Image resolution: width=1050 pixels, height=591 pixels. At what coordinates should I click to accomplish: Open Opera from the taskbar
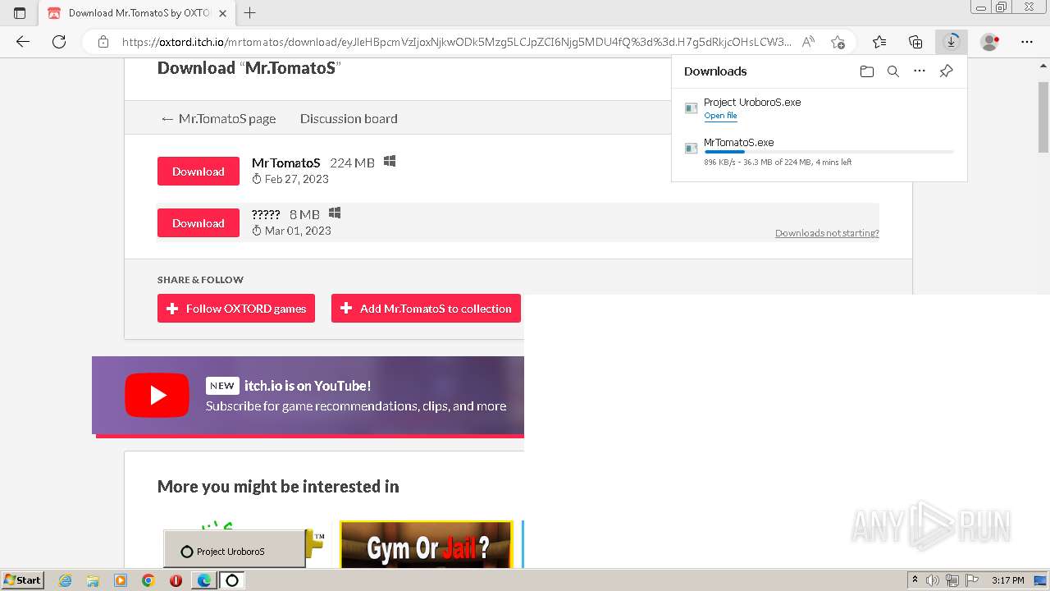click(176, 580)
